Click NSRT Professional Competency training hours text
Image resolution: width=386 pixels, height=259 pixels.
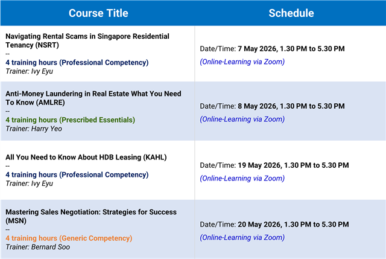(77, 62)
